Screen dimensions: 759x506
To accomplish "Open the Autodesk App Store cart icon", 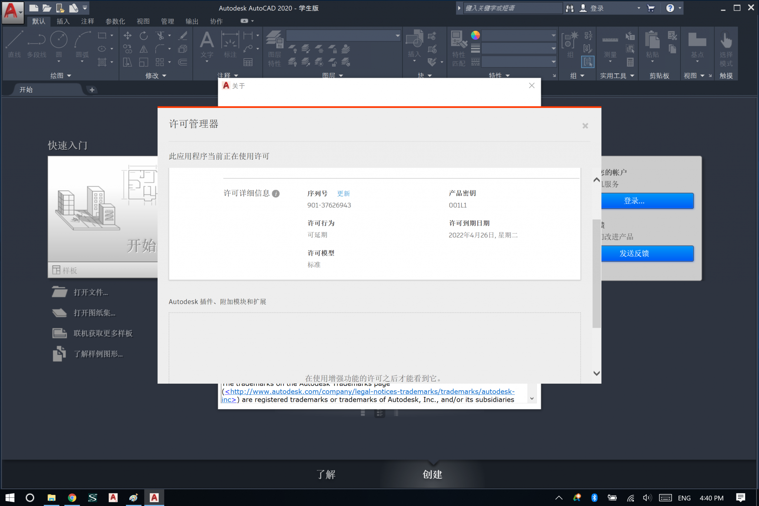I will tap(651, 8).
